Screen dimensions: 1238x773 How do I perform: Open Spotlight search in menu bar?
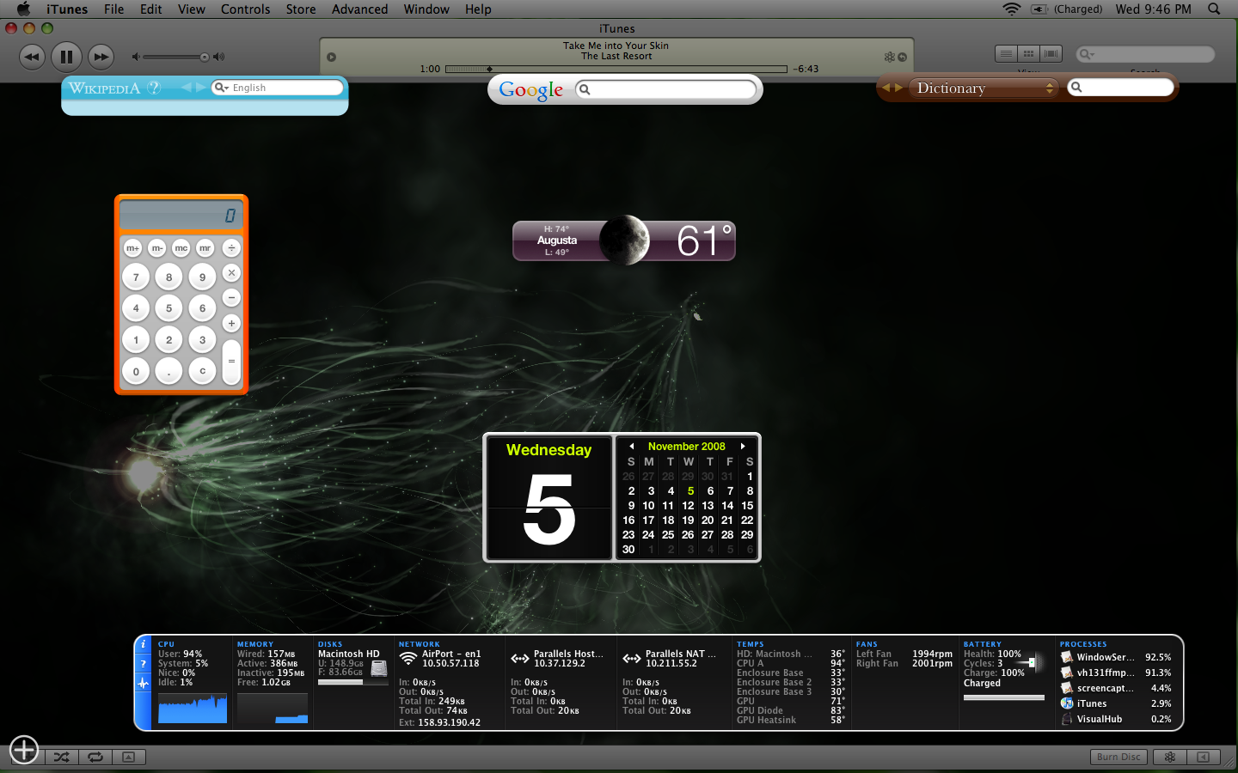(1214, 9)
